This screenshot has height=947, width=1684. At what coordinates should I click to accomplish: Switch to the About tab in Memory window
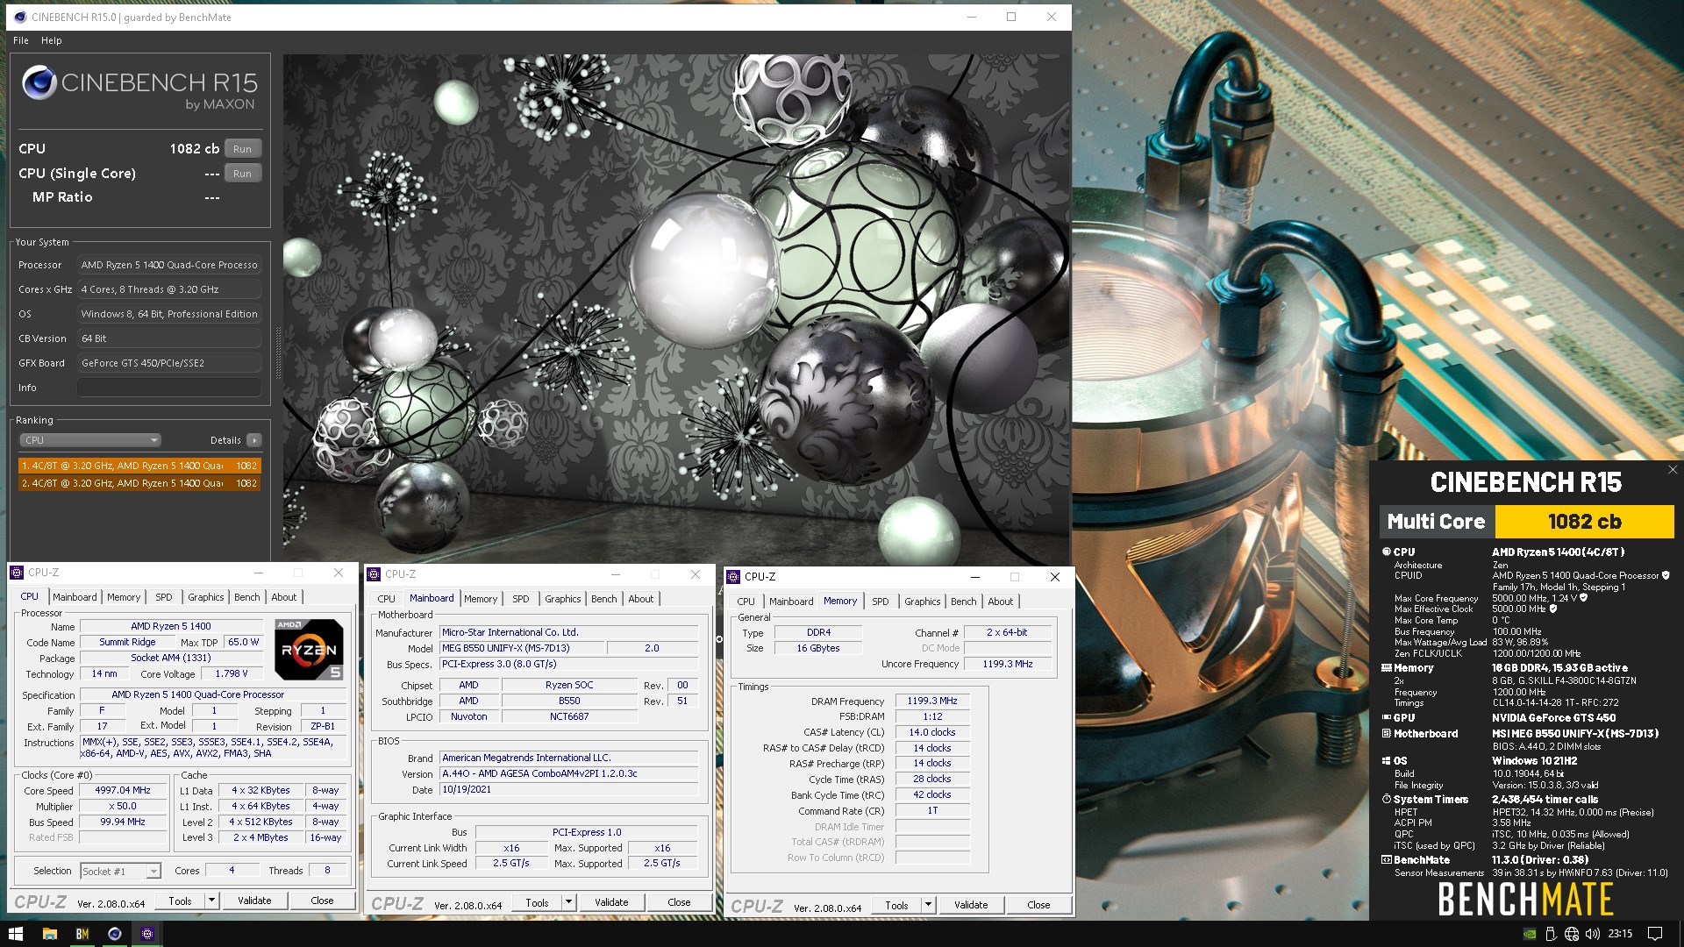[x=1001, y=602]
